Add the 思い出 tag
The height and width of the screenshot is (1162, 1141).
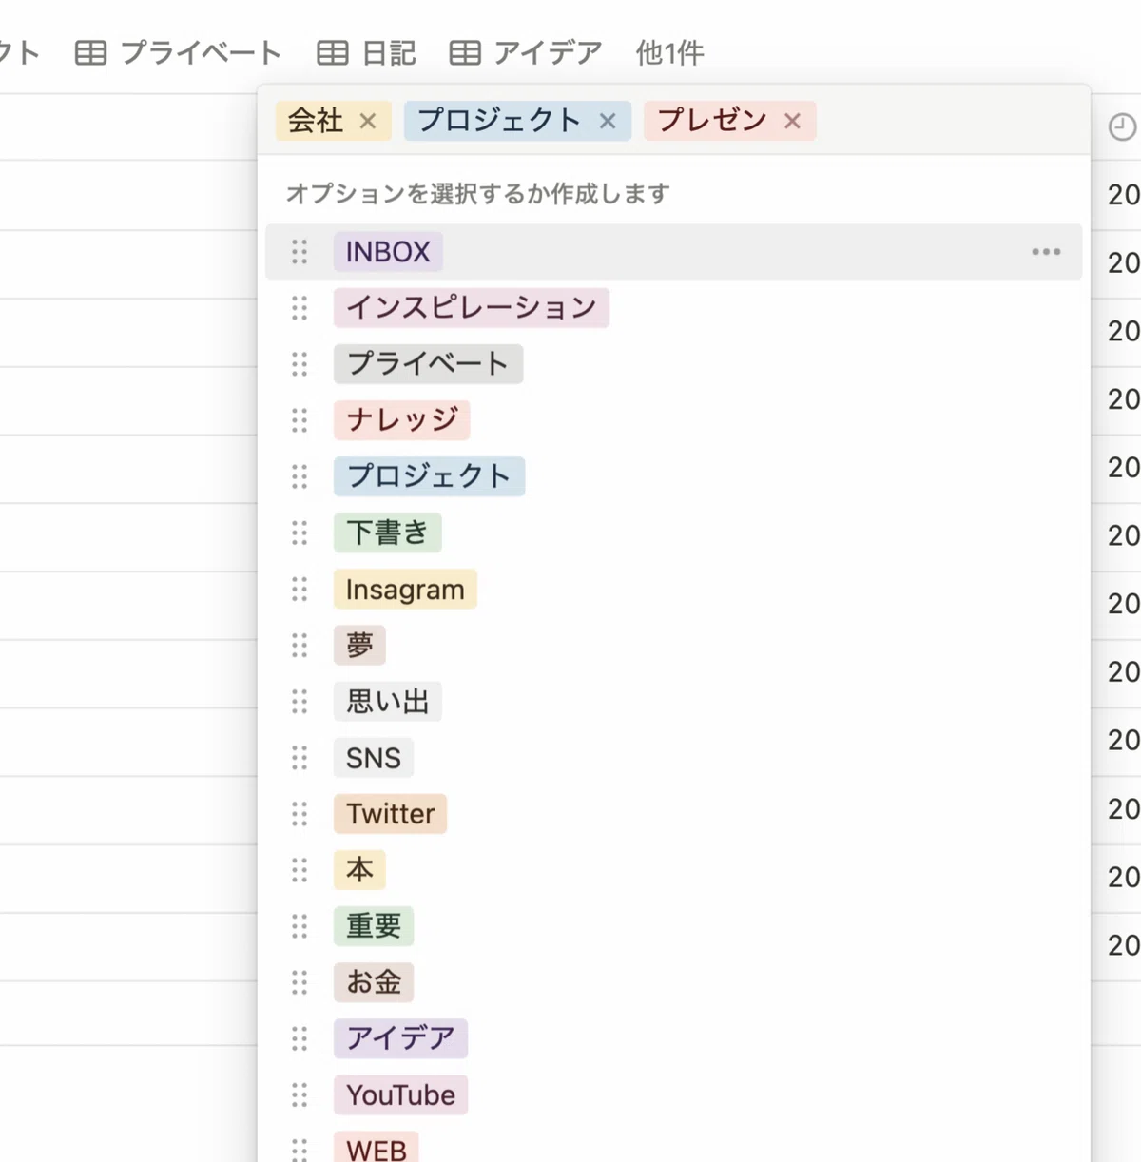click(x=387, y=702)
